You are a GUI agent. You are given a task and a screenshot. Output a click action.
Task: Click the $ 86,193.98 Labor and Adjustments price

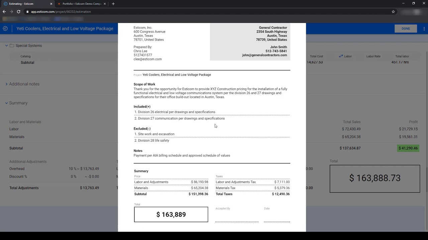coord(200,182)
